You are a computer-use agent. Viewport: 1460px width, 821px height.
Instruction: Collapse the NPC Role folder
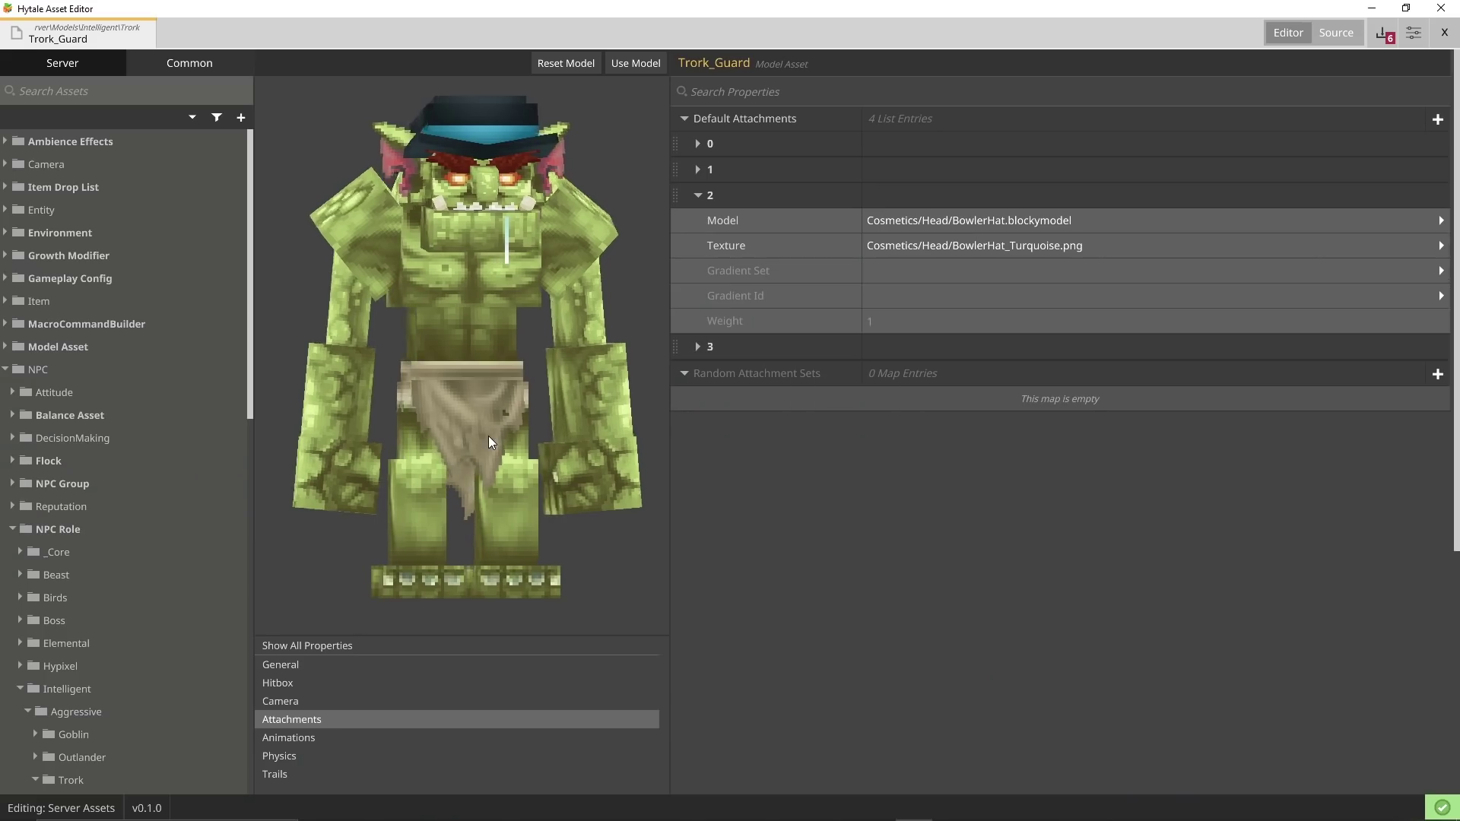(x=13, y=529)
